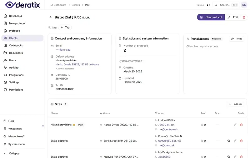
Task: Open What's new
Action: (22, 129)
